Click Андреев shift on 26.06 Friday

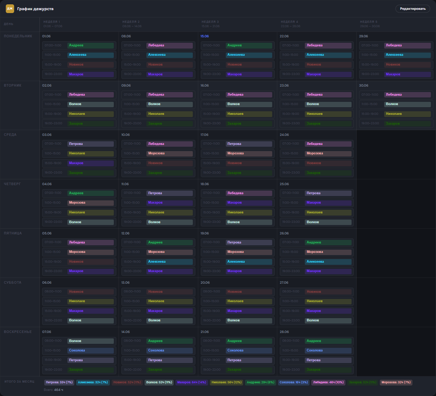[328, 243]
